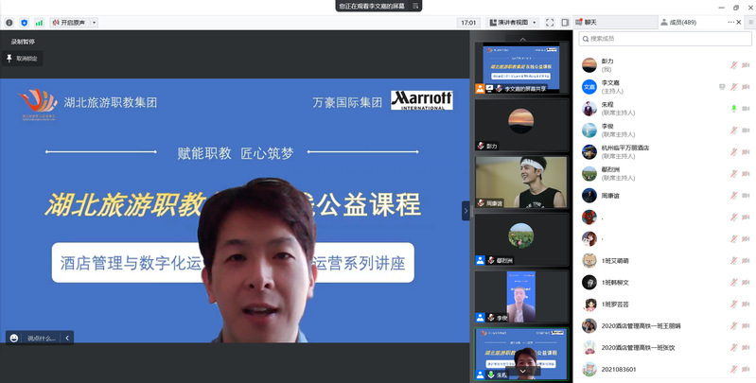Toggle the muted microphone for 彭力
Viewport: 756px width, 383px height.
[733, 64]
